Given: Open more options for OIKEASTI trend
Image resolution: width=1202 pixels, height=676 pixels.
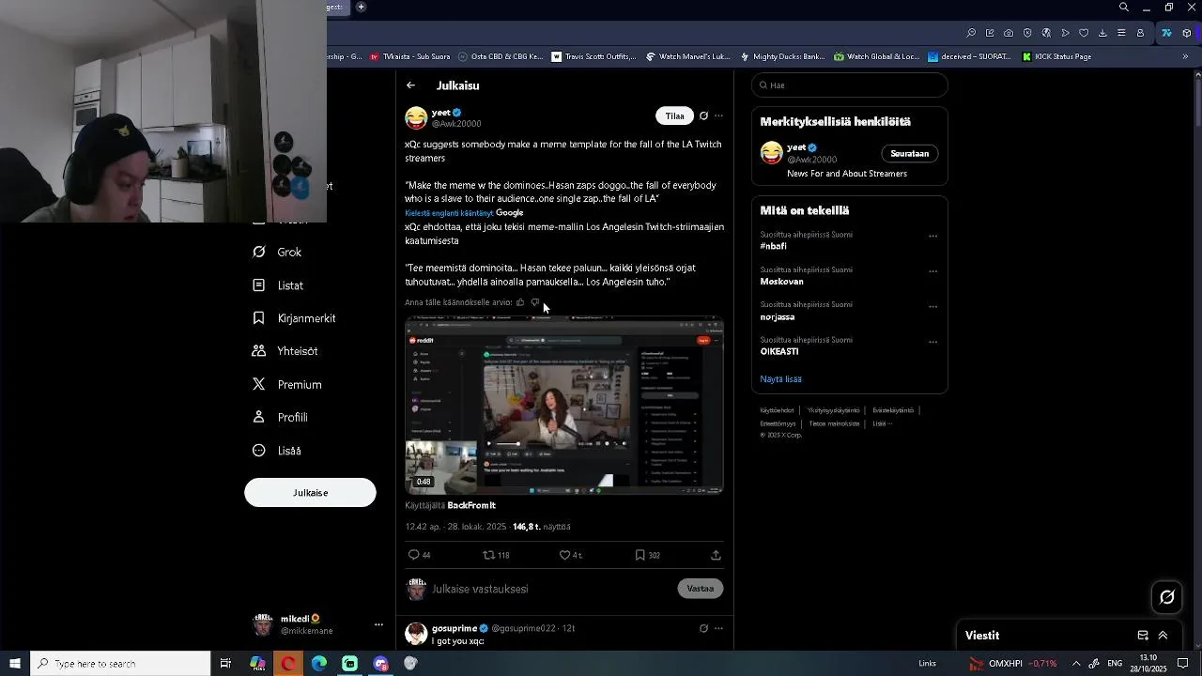Looking at the screenshot, I should (x=932, y=342).
